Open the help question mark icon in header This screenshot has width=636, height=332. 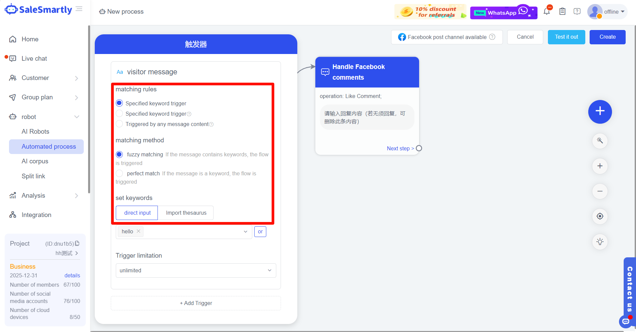[x=577, y=12]
